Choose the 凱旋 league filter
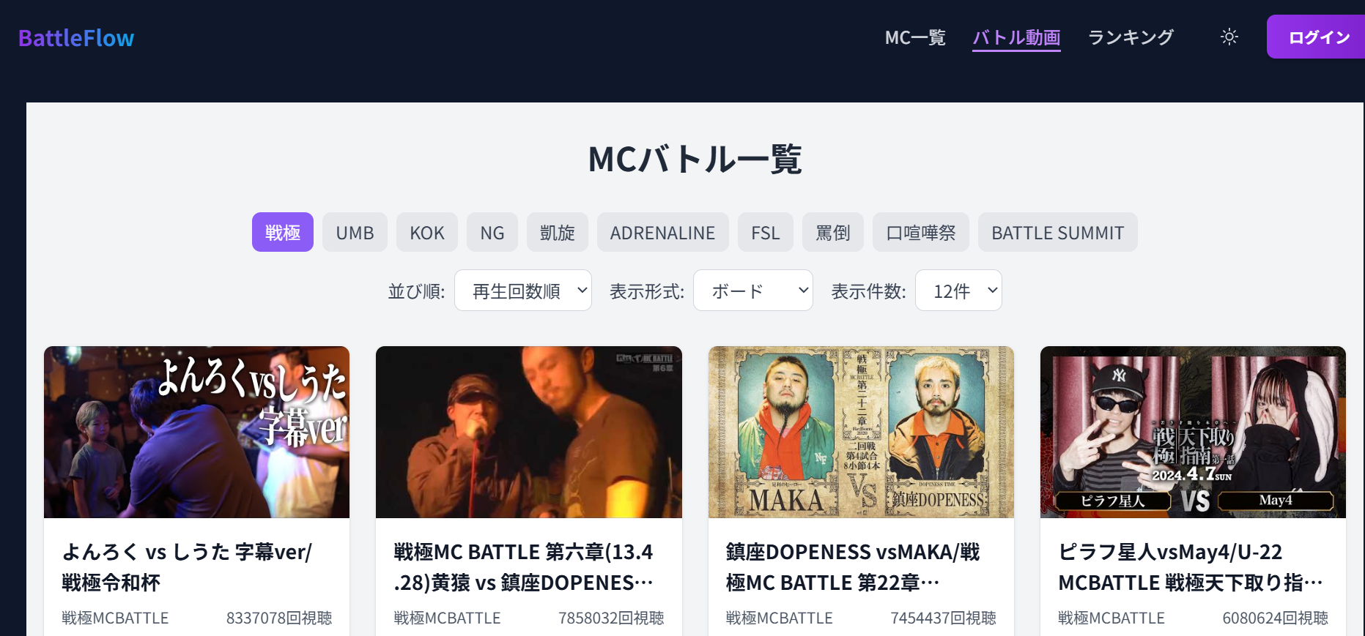Screen dimensions: 1365x636 click(557, 232)
